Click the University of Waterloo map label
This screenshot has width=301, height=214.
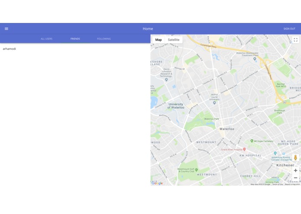[x=176, y=106]
